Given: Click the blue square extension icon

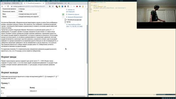Looking at the screenshot, I should (x=62, y=7).
